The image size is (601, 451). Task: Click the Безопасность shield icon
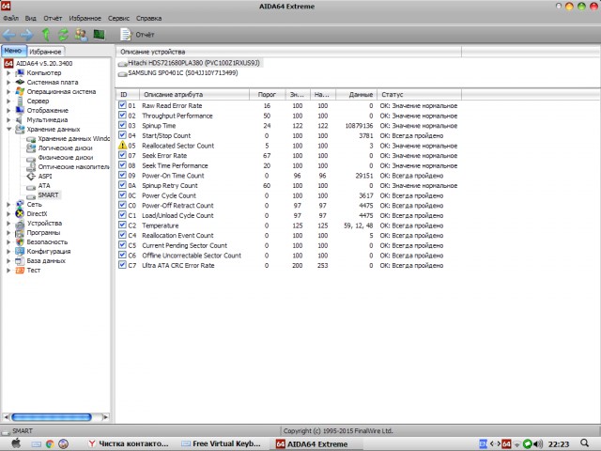20,242
